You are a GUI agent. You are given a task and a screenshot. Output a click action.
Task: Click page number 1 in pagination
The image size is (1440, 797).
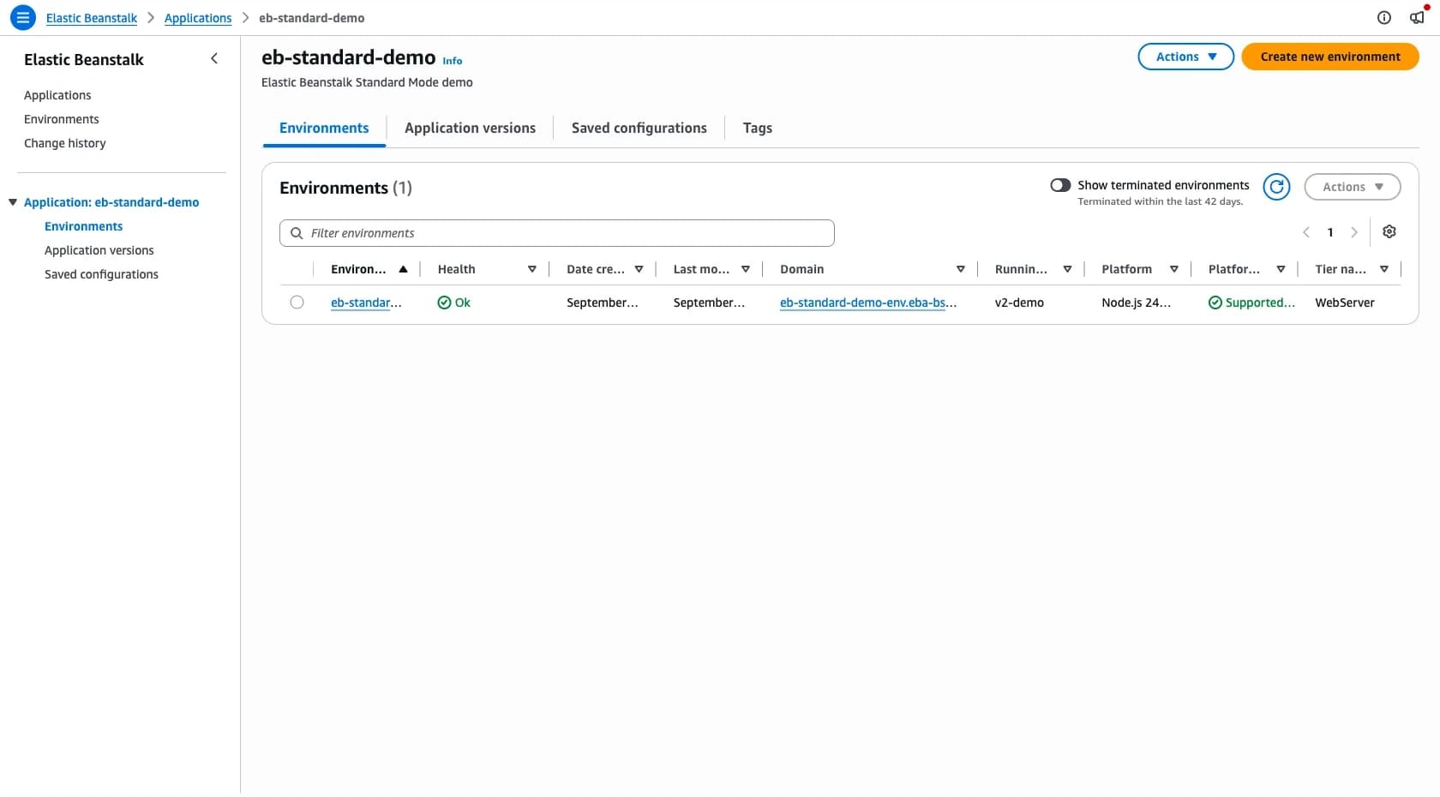coord(1330,232)
